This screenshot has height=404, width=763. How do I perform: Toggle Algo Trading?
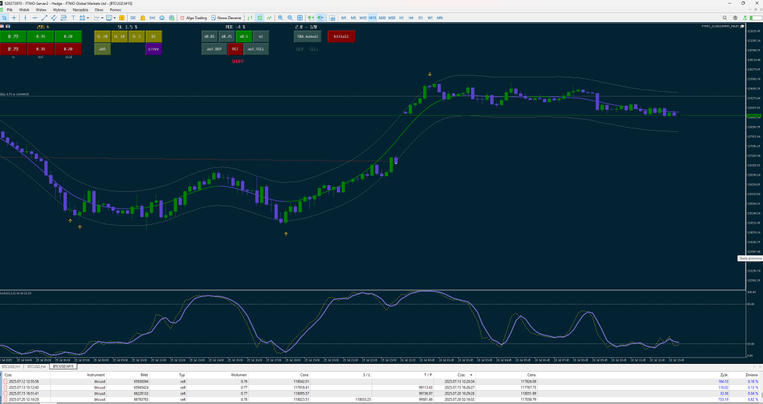pyautogui.click(x=193, y=18)
